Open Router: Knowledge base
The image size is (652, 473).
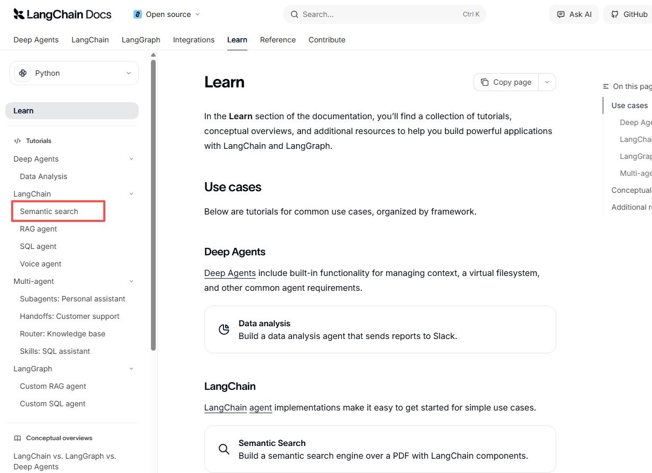point(62,334)
